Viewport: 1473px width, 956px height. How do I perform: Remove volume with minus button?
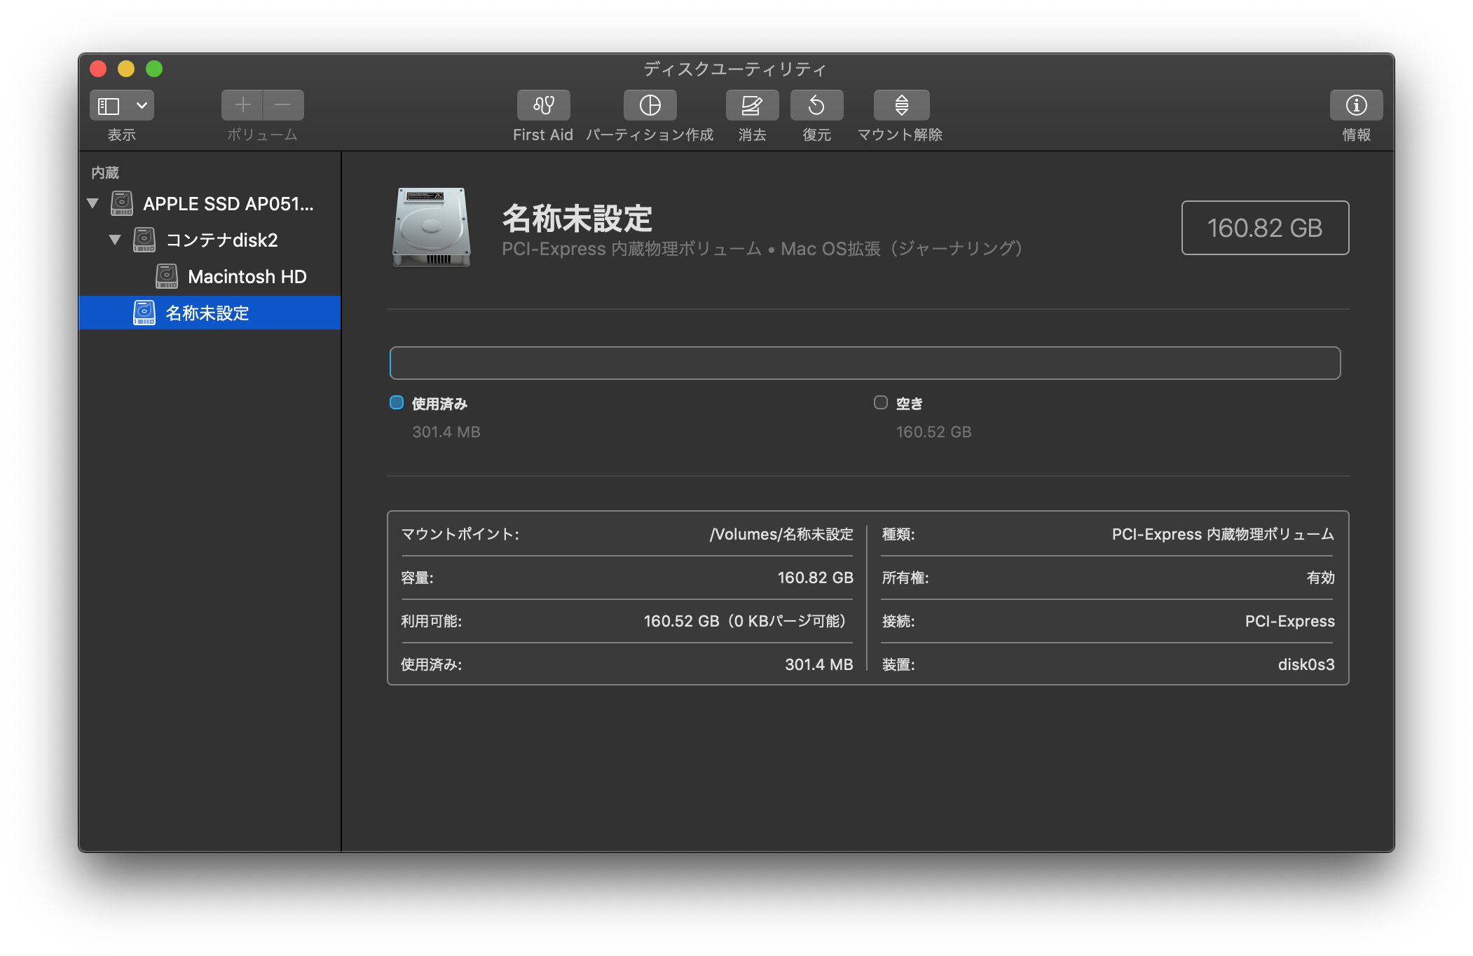283,105
